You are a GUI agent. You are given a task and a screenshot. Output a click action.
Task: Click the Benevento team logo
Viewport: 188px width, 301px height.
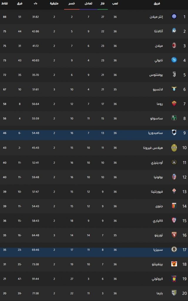click(x=174, y=264)
